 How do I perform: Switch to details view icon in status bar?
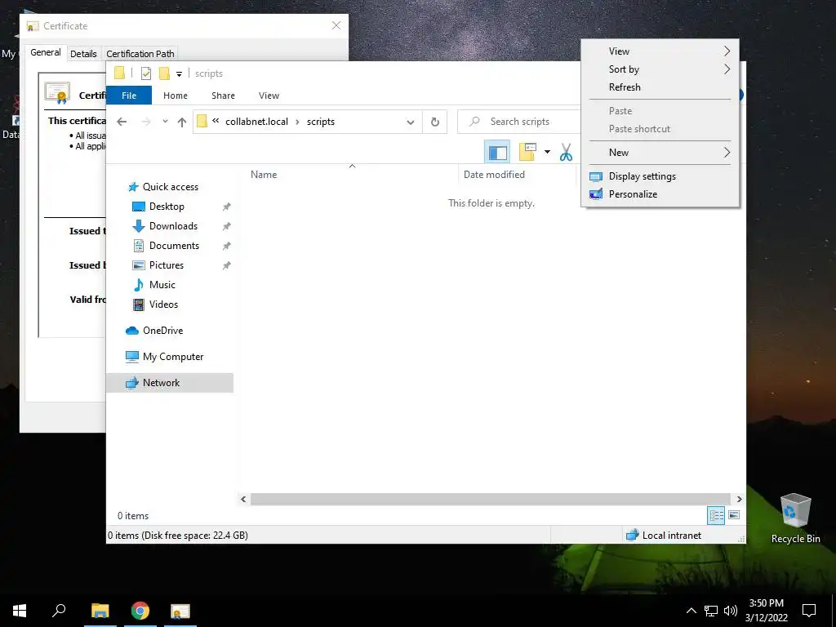pyautogui.click(x=716, y=515)
